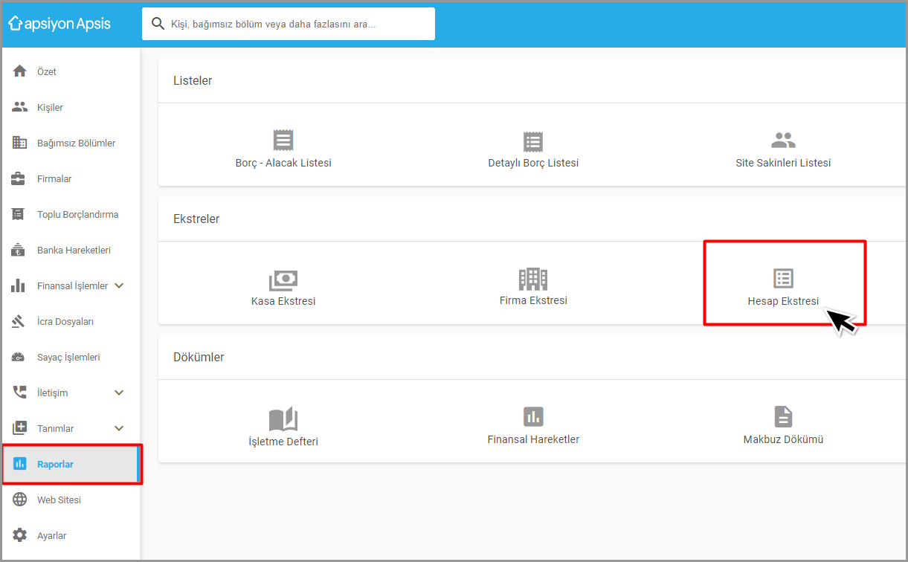Open İşletme Defteri label
Screen dimensions: 908x562
(283, 442)
